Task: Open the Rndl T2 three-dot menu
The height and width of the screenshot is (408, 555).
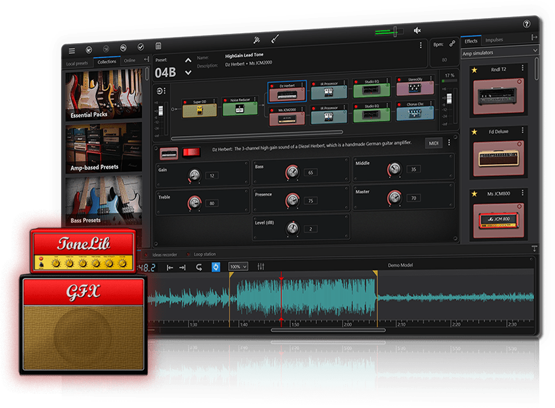Action: tap(522, 68)
